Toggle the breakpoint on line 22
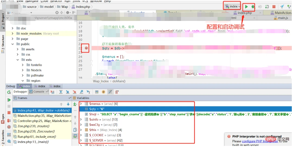 [x=86, y=48]
